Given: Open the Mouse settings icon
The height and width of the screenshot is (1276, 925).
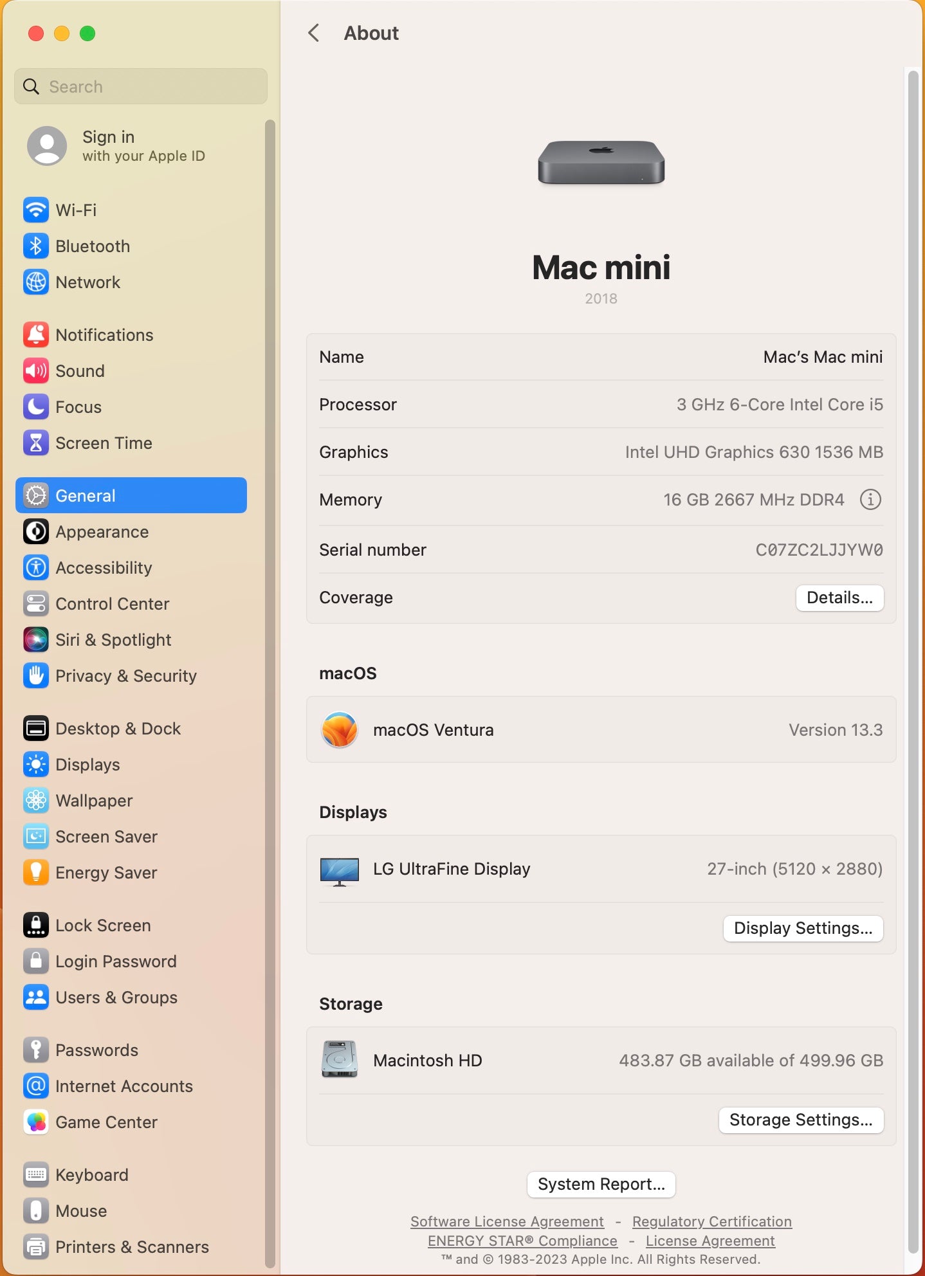Looking at the screenshot, I should click(36, 1211).
